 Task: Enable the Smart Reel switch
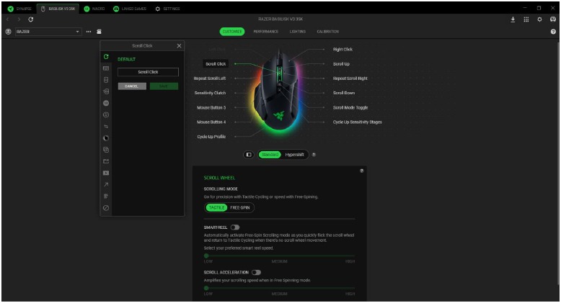pos(235,227)
